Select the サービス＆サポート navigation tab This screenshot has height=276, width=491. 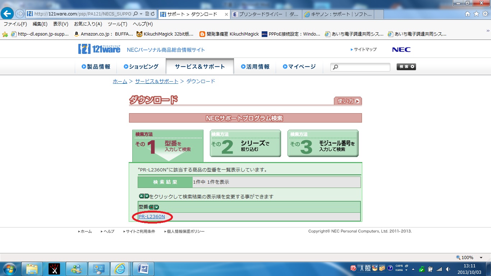[200, 66]
